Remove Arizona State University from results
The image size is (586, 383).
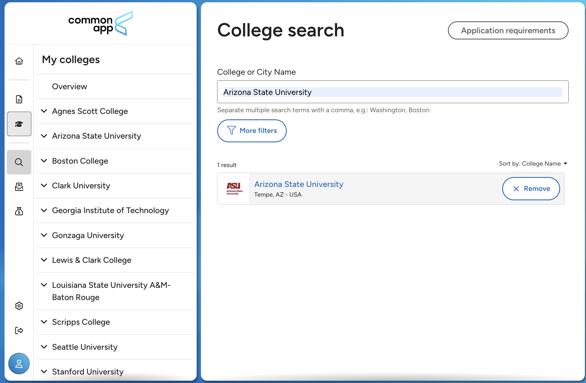(x=531, y=188)
